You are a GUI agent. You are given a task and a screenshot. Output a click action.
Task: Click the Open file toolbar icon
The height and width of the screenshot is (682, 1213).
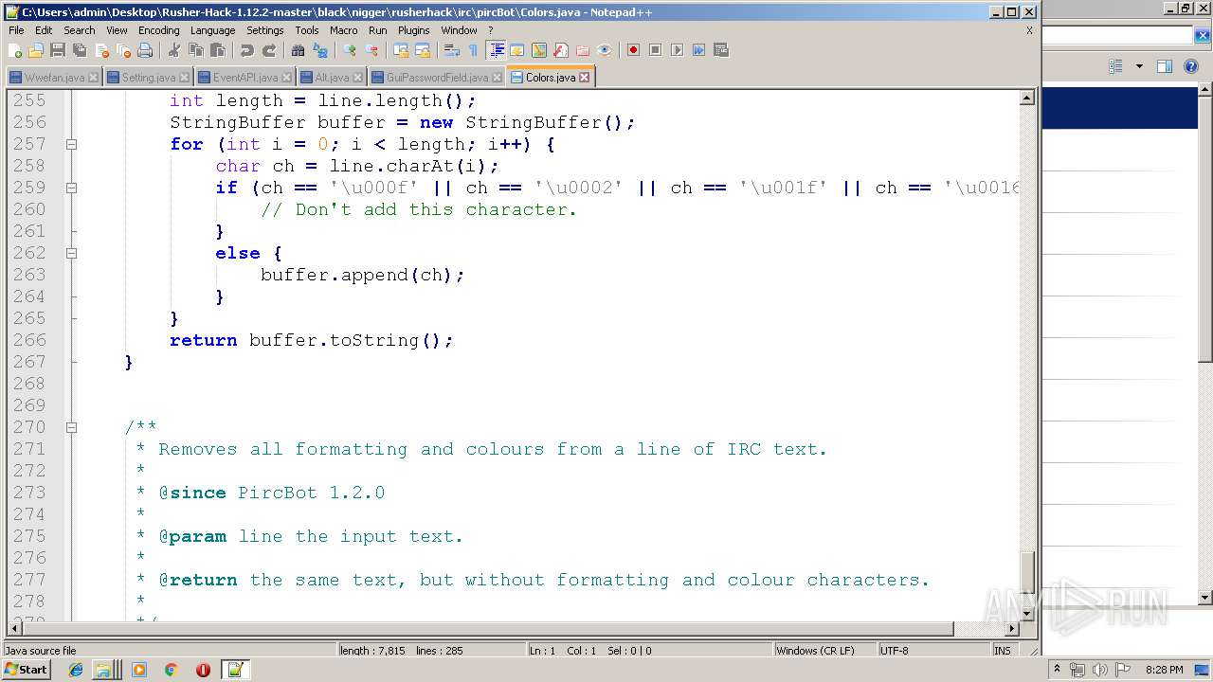coord(36,50)
